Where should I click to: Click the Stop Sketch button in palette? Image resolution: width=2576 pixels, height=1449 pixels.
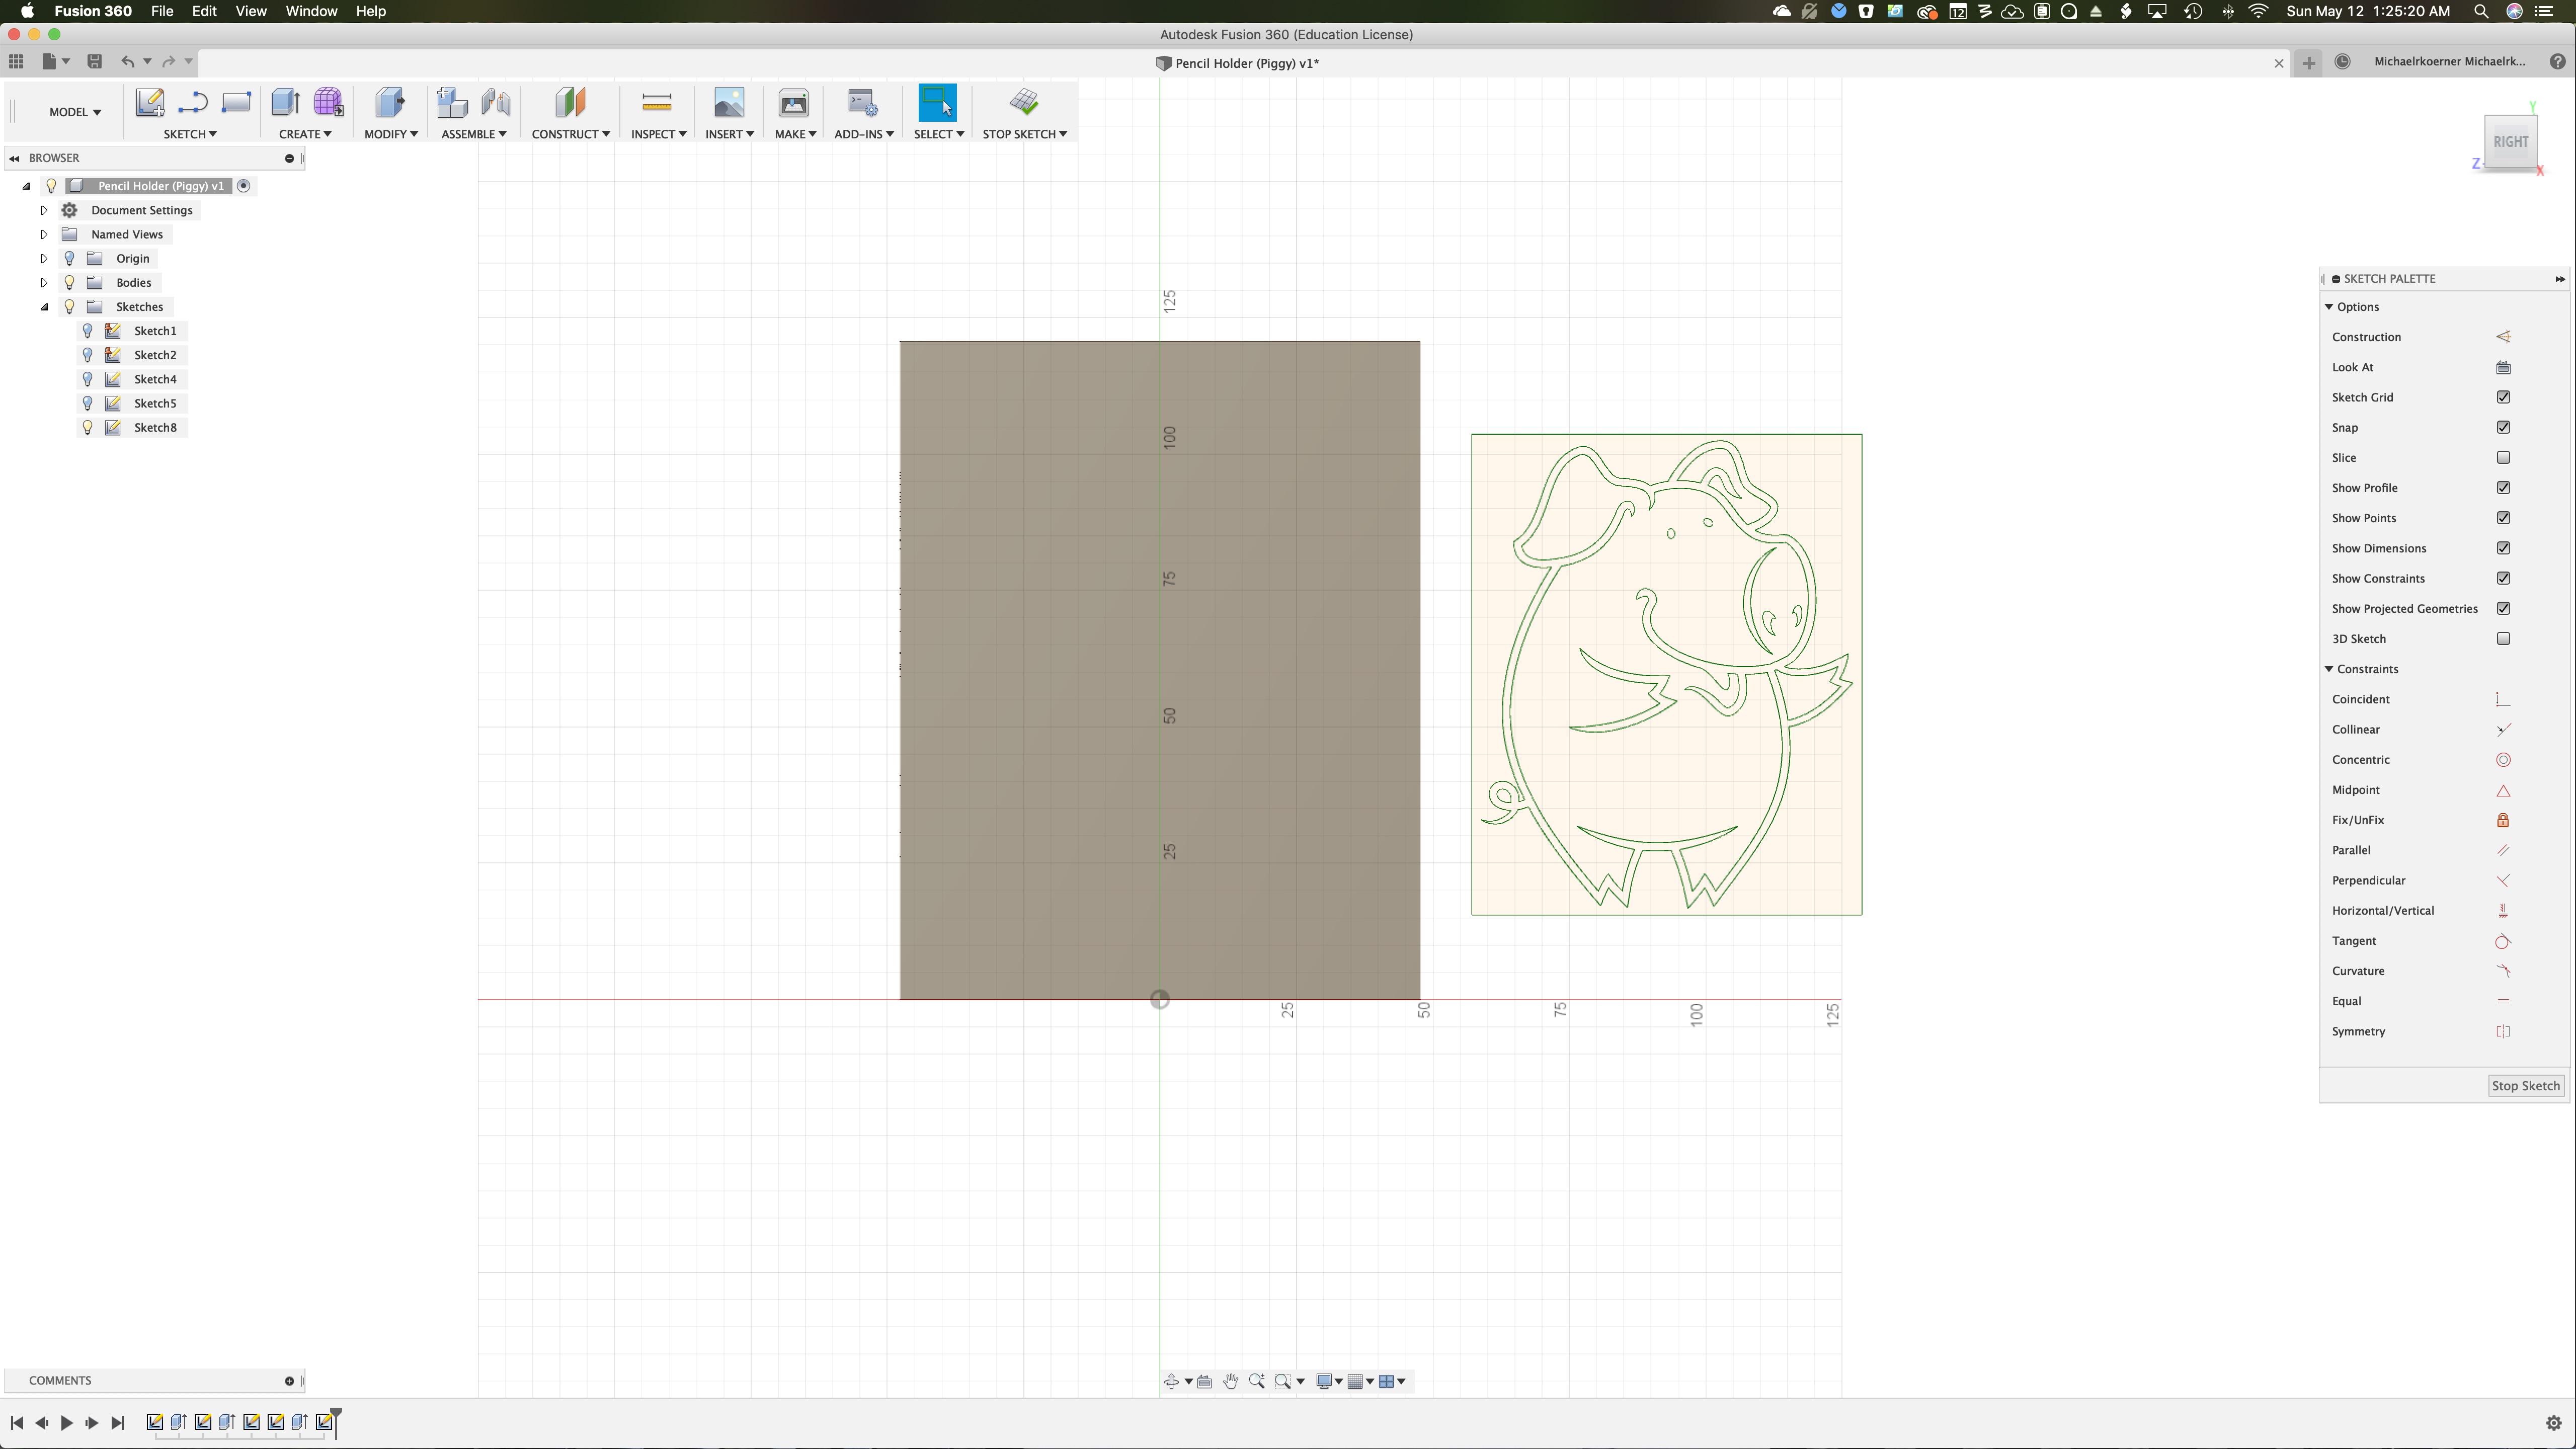2525,1086
